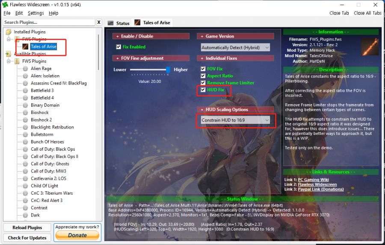Click in the Search Plugins field

(x=48, y=22)
